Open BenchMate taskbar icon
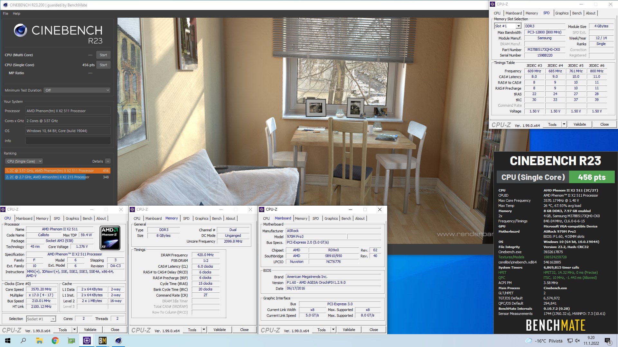This screenshot has height=347, width=618. pyautogui.click(x=102, y=341)
